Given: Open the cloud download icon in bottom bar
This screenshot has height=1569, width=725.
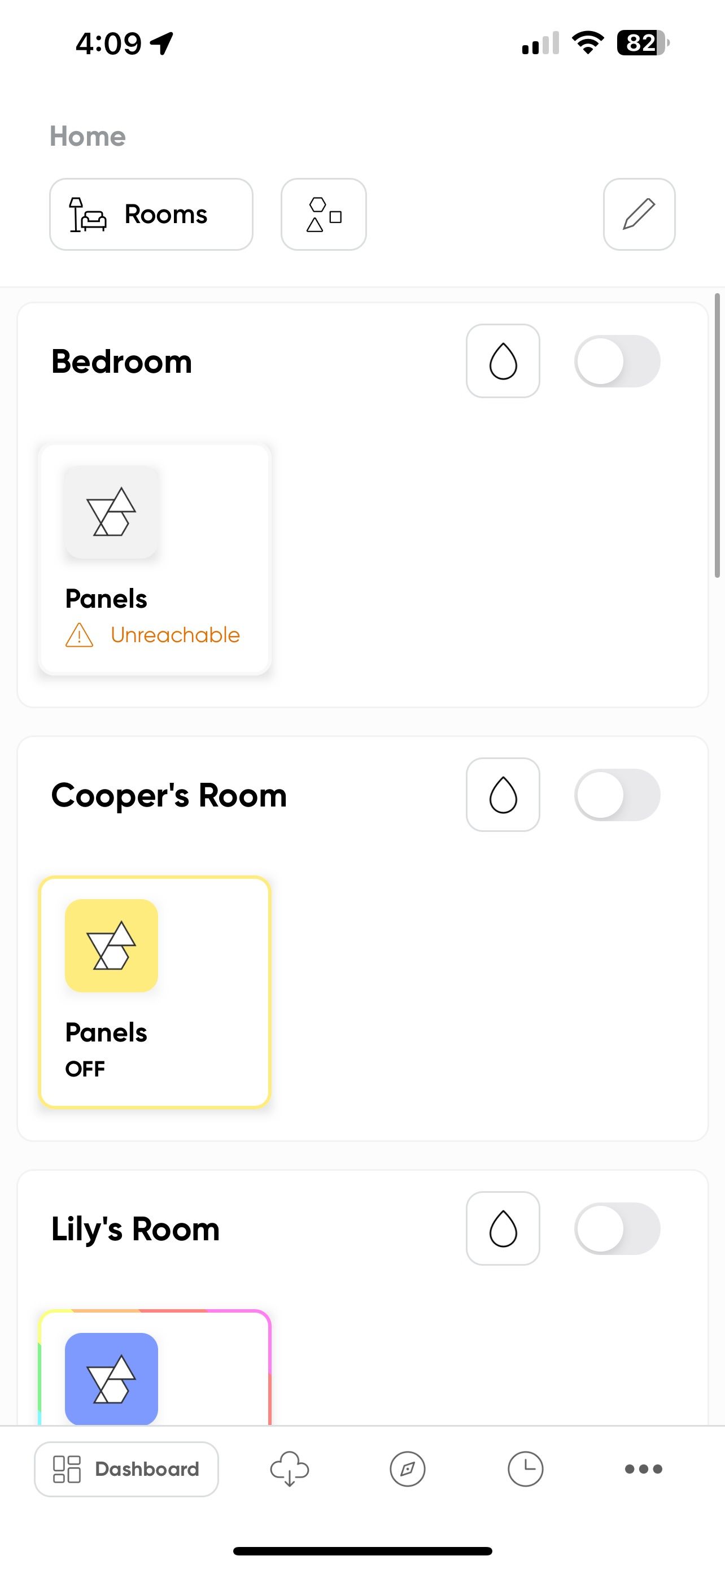Looking at the screenshot, I should (x=290, y=1469).
